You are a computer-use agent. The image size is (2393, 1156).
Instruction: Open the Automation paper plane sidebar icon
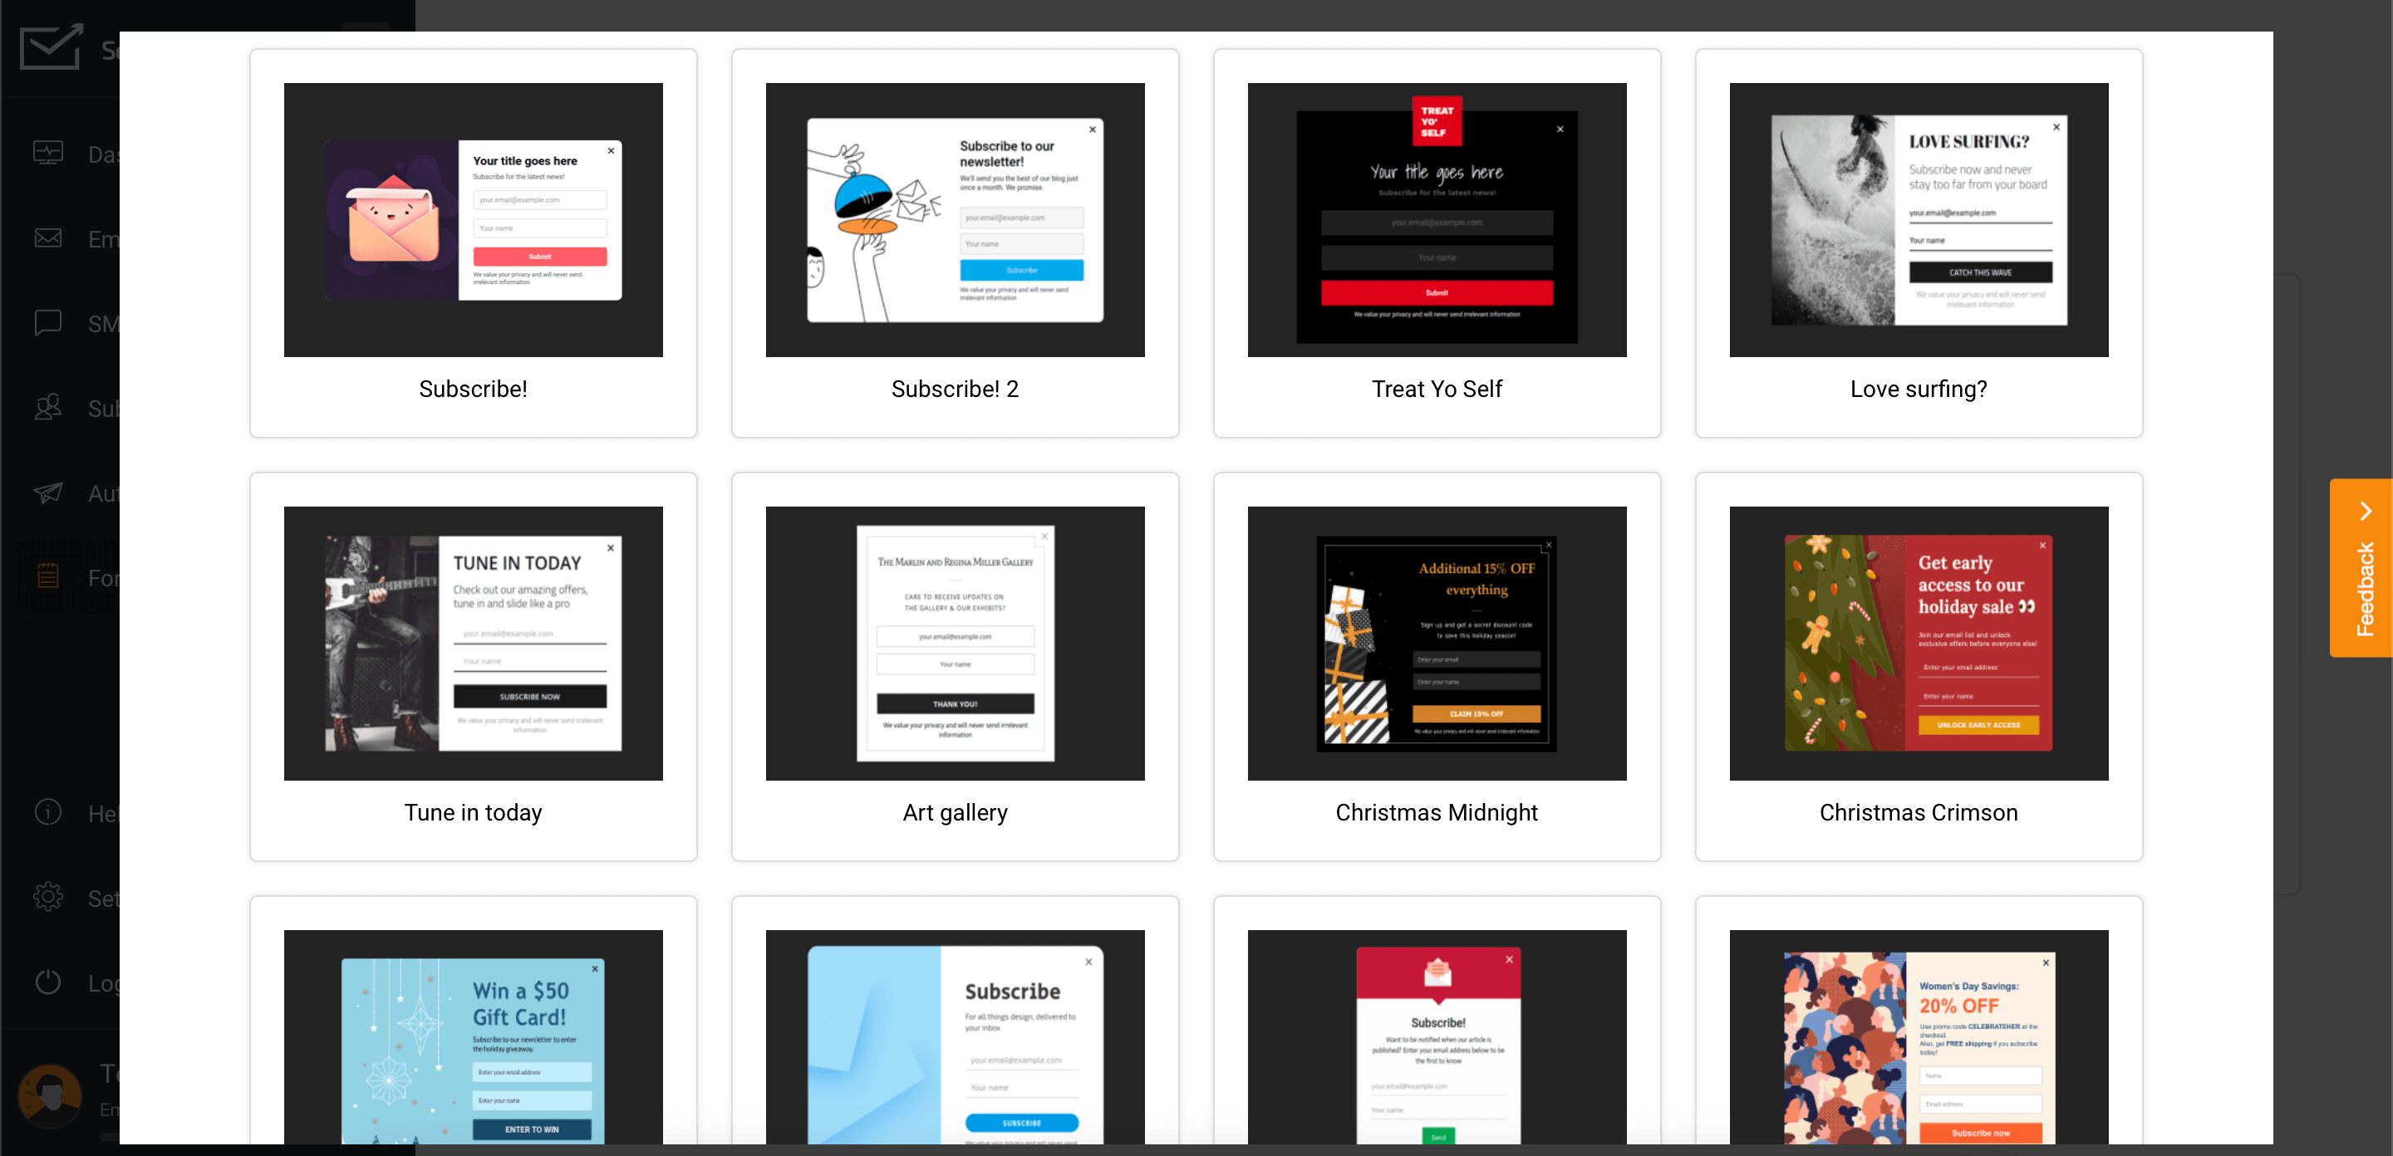pos(48,492)
